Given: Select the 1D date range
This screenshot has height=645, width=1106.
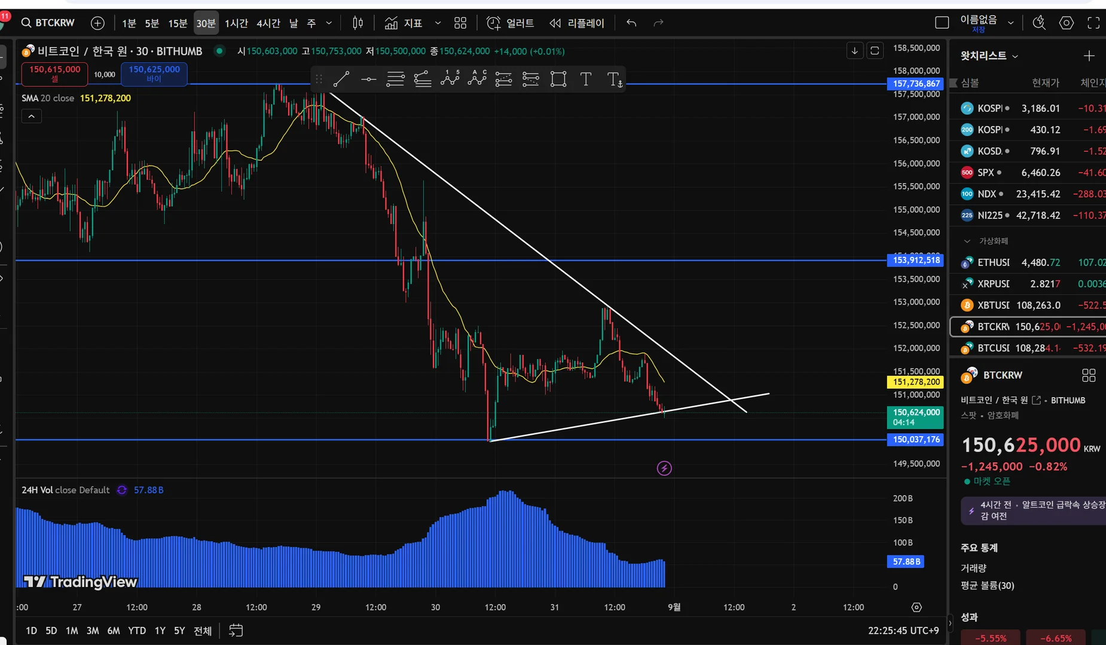Looking at the screenshot, I should [32, 631].
